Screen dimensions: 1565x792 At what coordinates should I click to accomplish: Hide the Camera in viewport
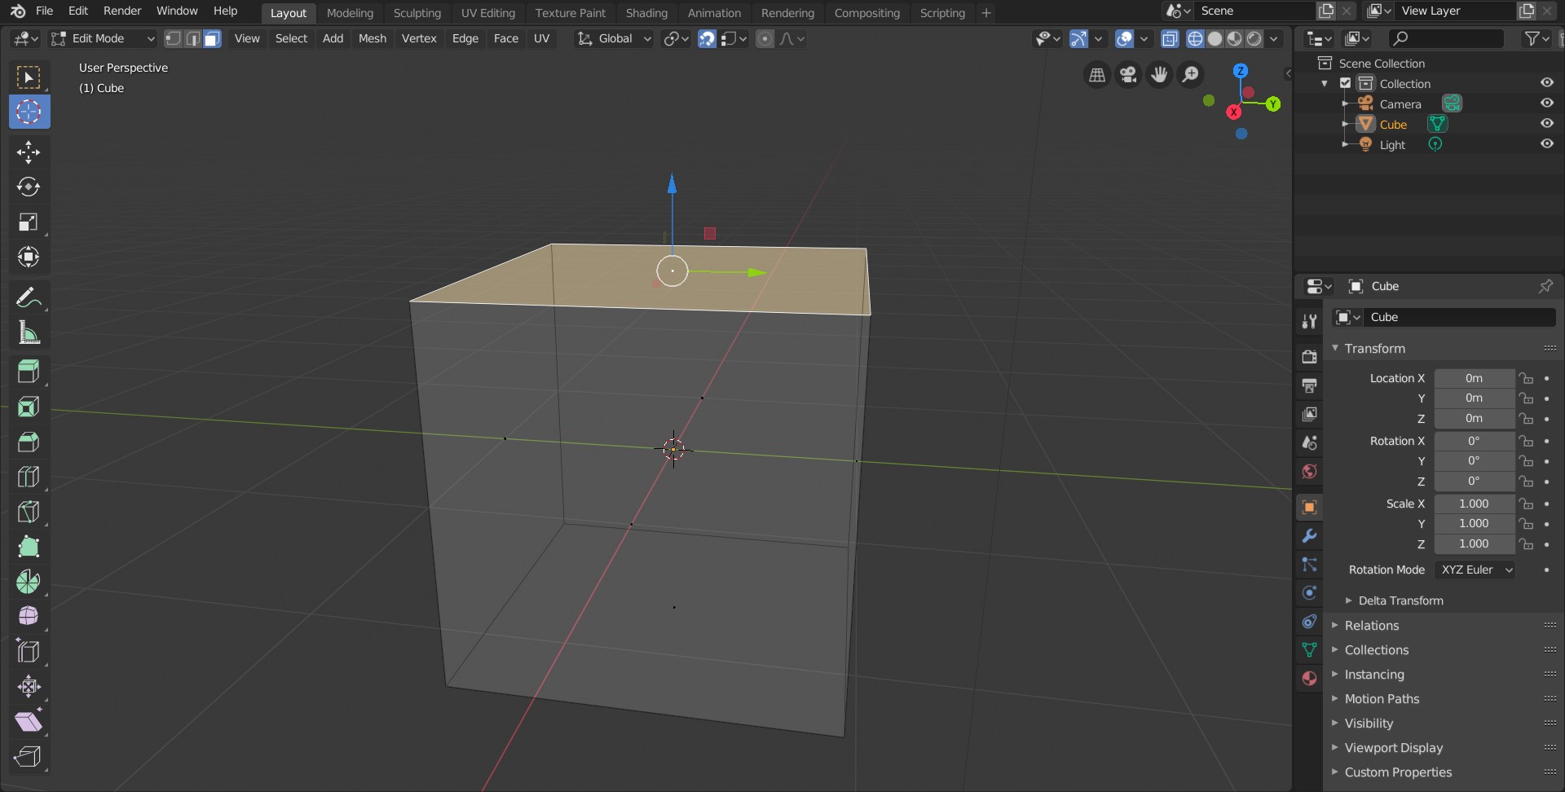[1546, 103]
